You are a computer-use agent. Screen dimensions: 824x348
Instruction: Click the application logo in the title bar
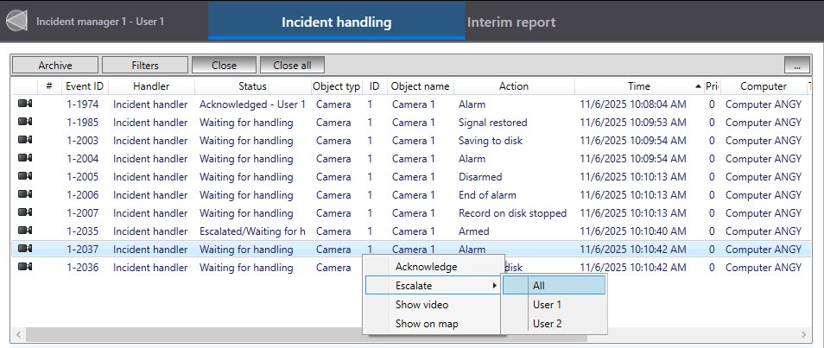(x=16, y=22)
